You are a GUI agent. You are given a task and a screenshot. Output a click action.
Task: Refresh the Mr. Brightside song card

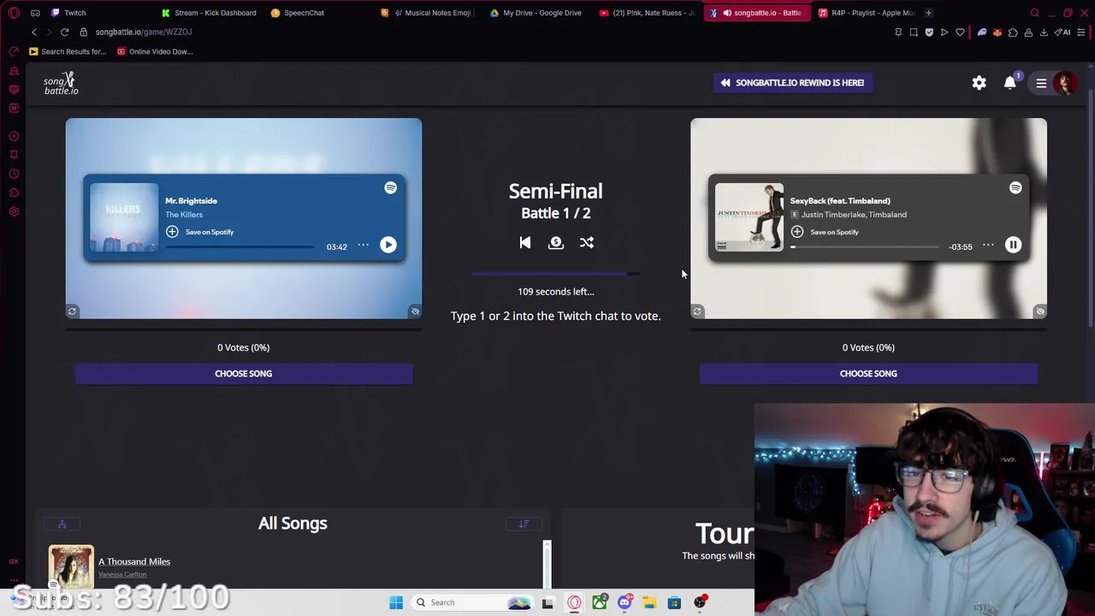pos(72,311)
